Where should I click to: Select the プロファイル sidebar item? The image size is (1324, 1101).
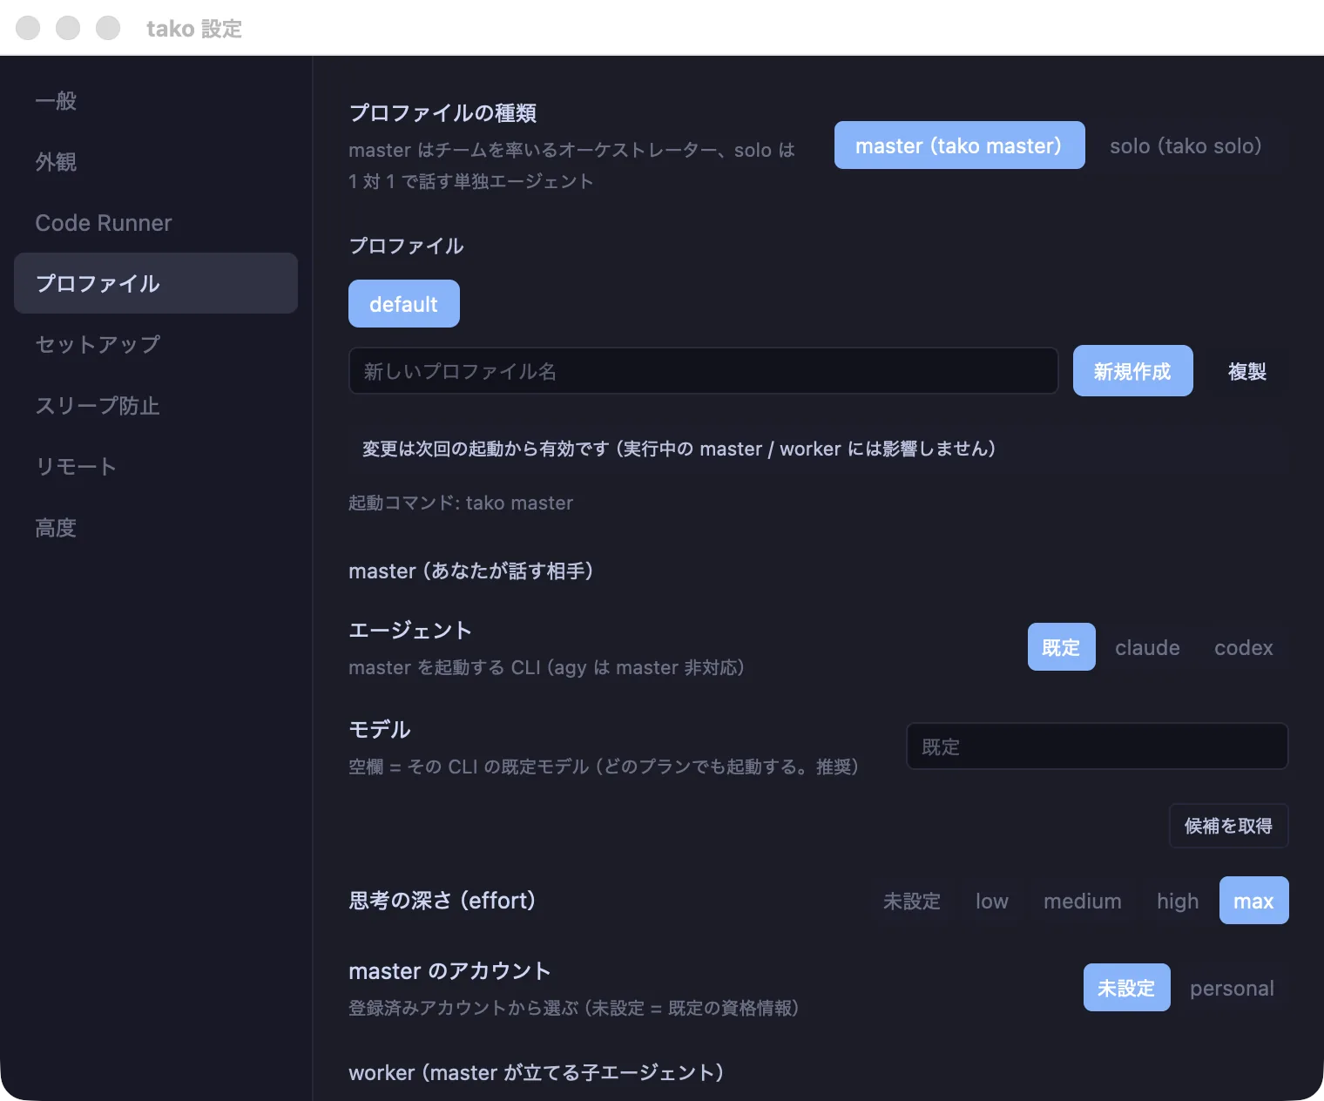click(156, 283)
